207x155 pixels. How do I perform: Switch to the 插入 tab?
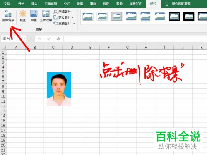(x=34, y=4)
